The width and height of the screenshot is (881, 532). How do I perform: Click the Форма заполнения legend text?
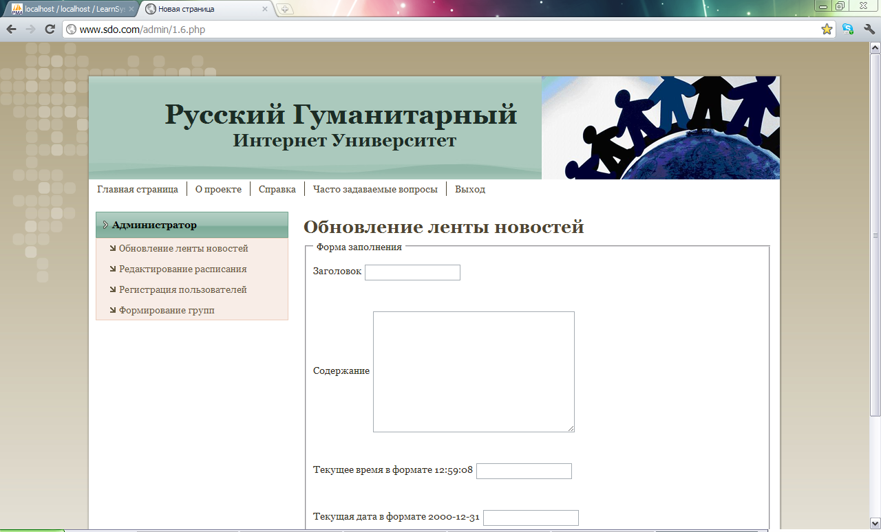click(x=359, y=247)
